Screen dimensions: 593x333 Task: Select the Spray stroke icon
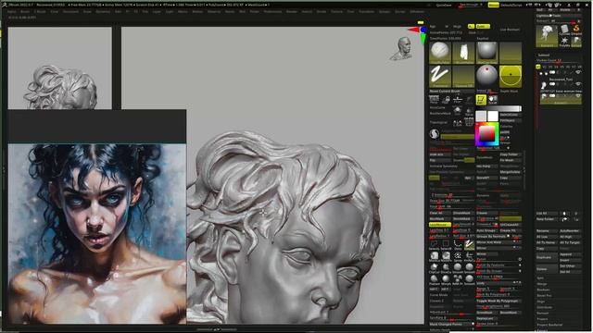[458, 257]
